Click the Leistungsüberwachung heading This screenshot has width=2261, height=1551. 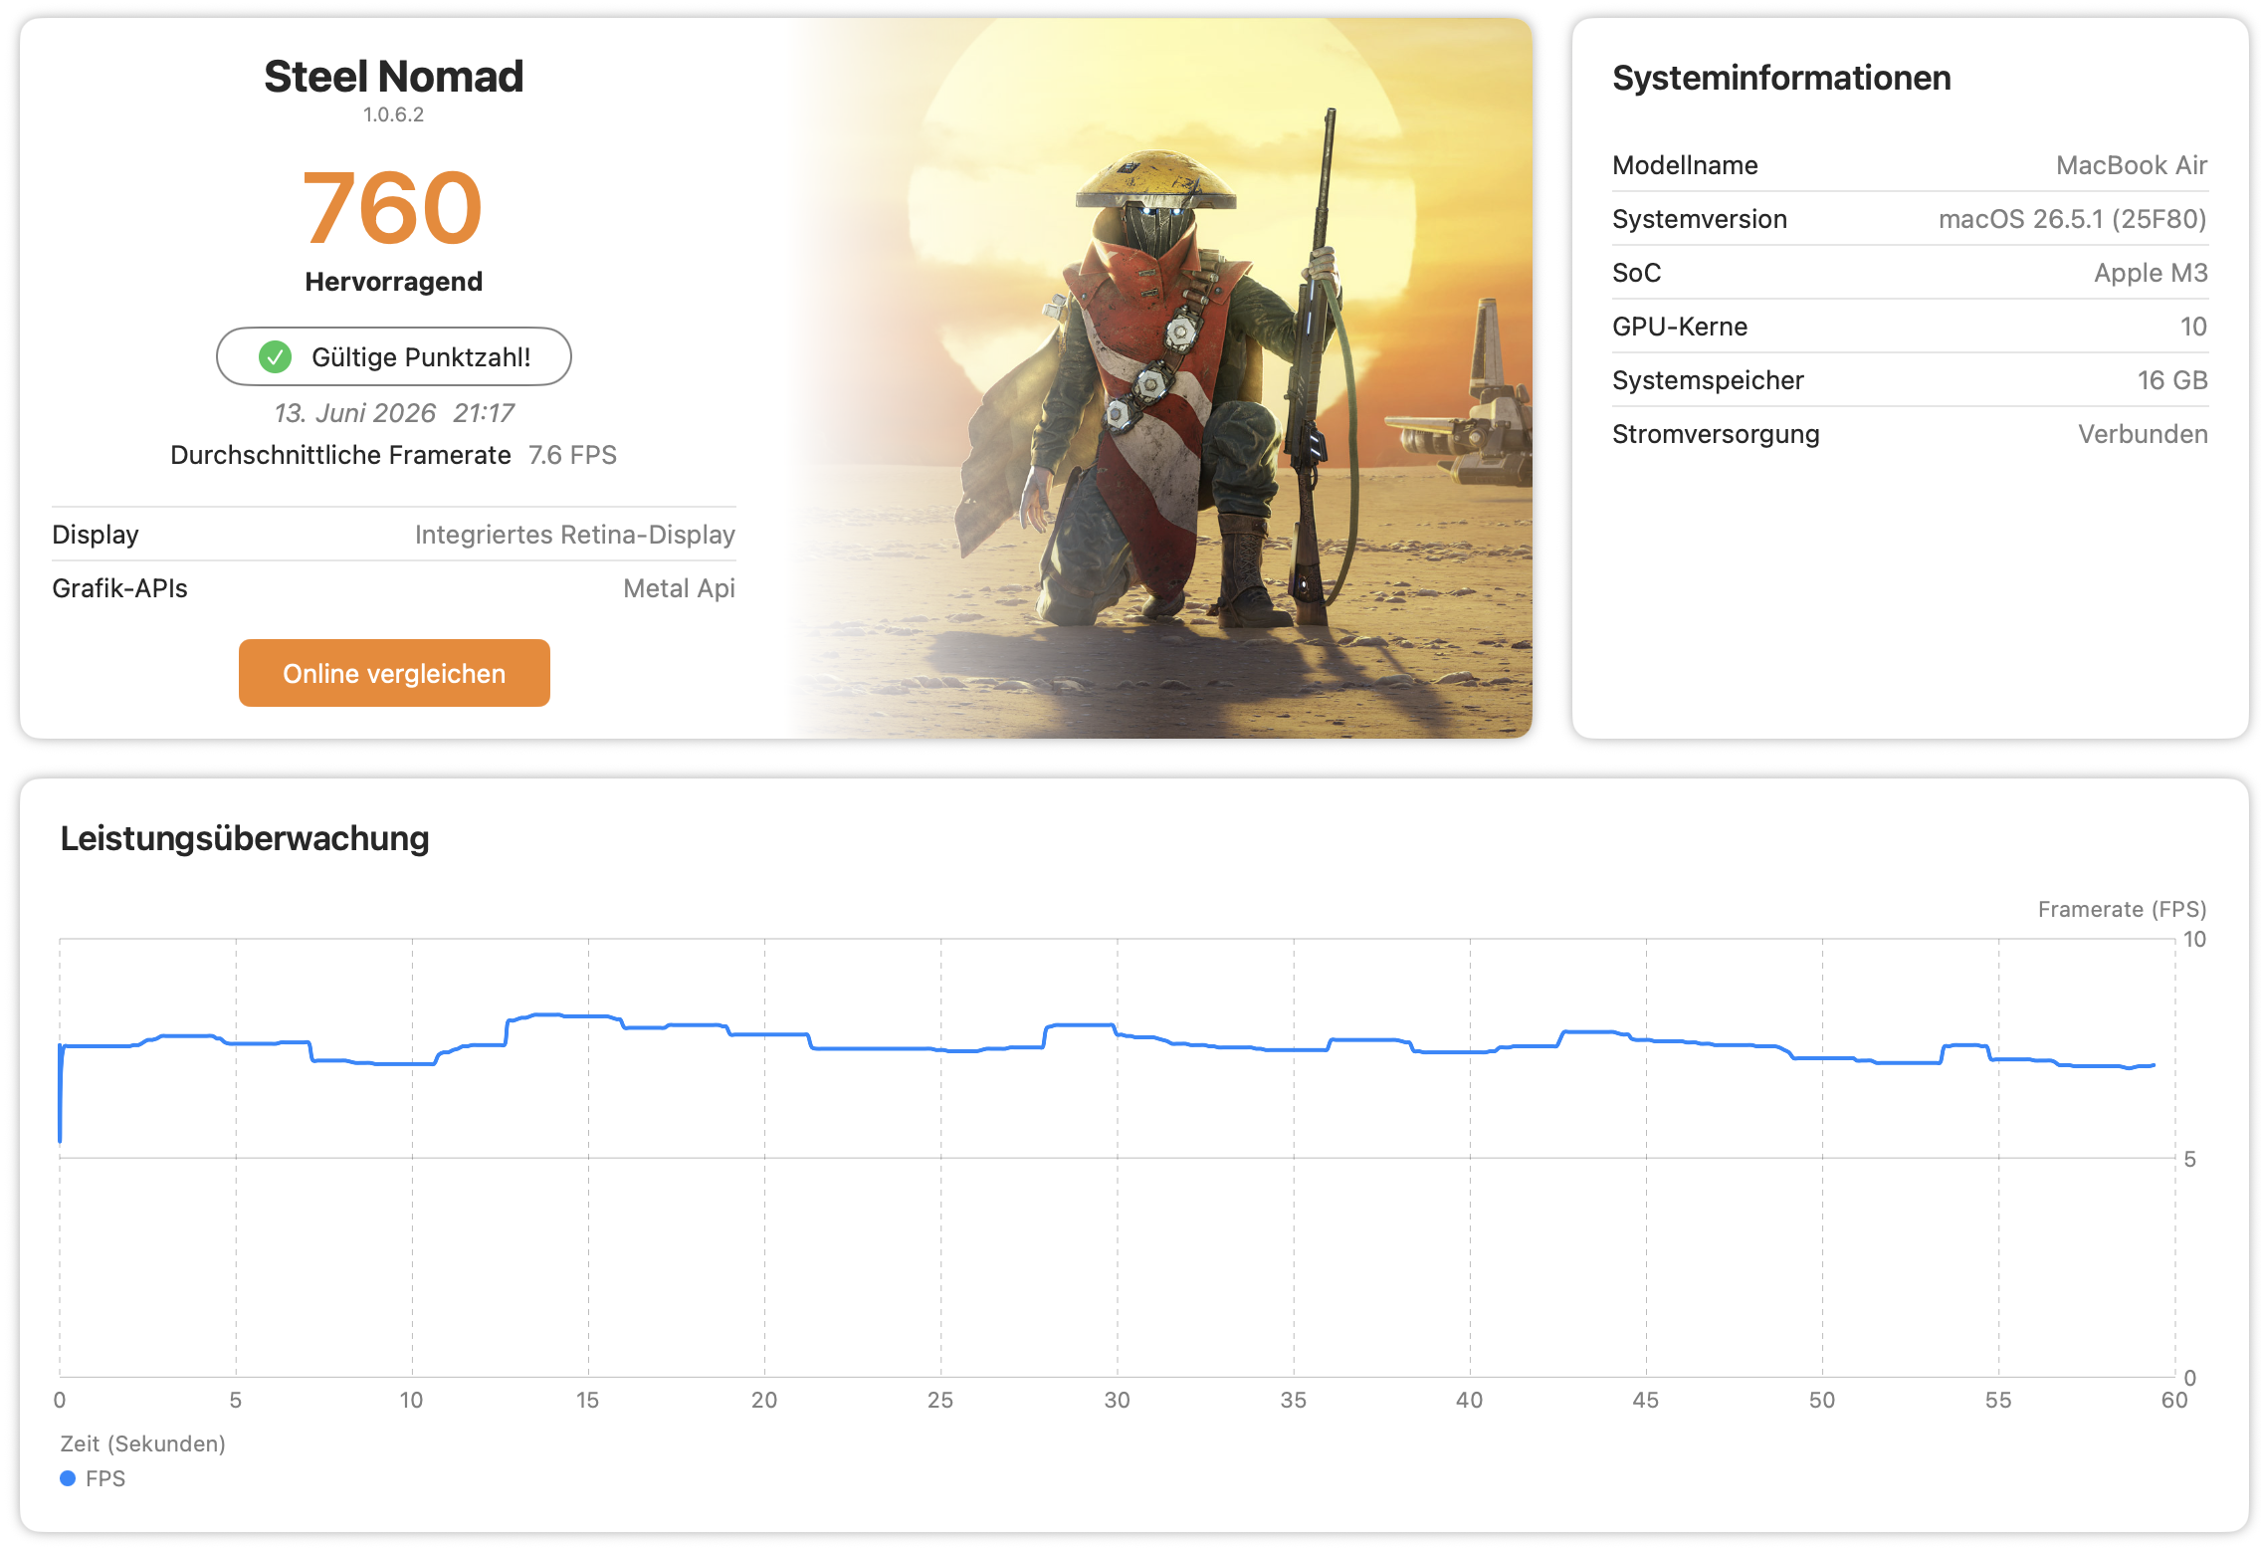point(245,838)
